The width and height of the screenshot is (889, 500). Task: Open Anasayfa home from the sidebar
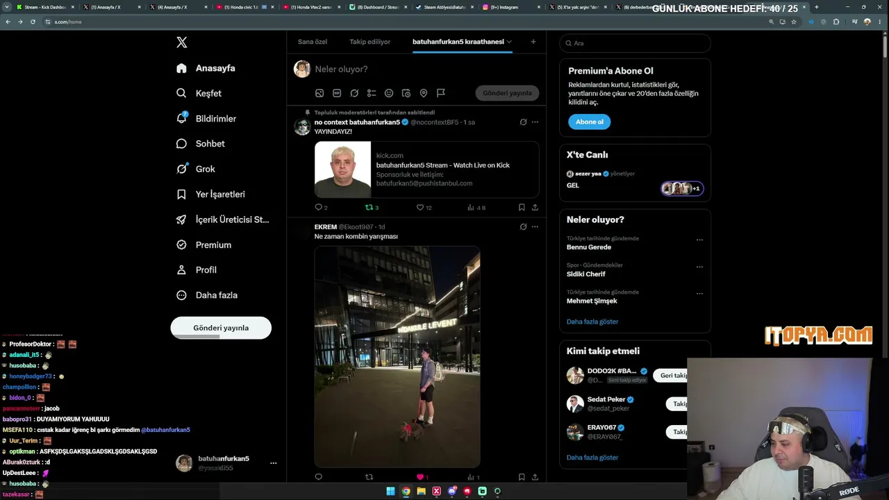coord(206,68)
